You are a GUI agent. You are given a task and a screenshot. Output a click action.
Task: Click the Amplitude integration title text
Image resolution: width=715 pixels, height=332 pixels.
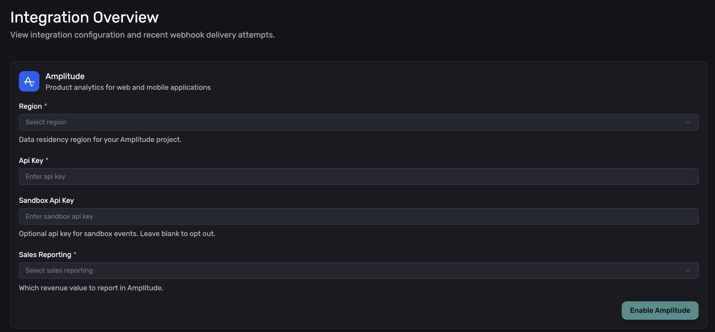pyautogui.click(x=65, y=76)
